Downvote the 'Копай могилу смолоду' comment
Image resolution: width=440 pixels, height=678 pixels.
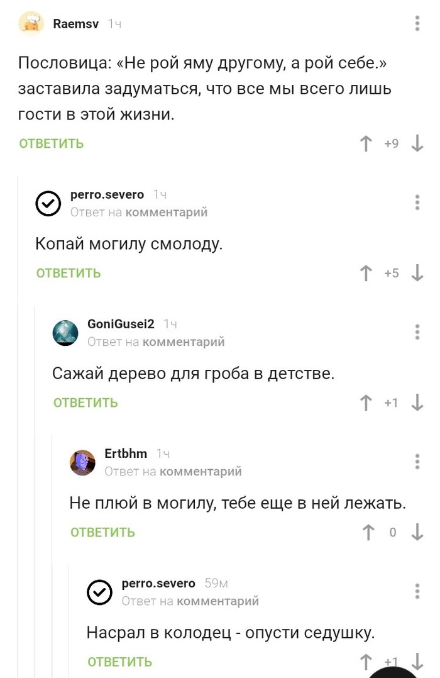click(417, 274)
